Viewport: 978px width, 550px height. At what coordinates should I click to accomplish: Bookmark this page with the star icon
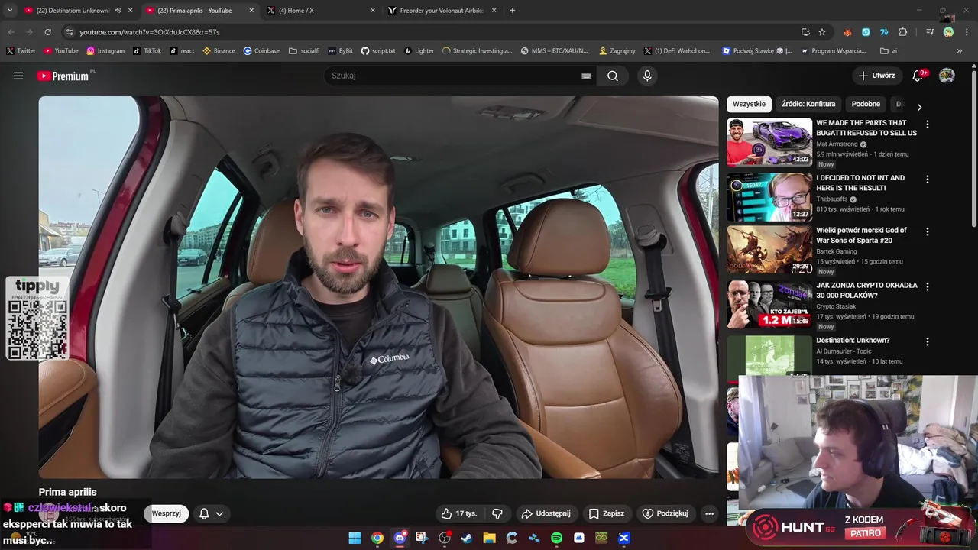[822, 32]
